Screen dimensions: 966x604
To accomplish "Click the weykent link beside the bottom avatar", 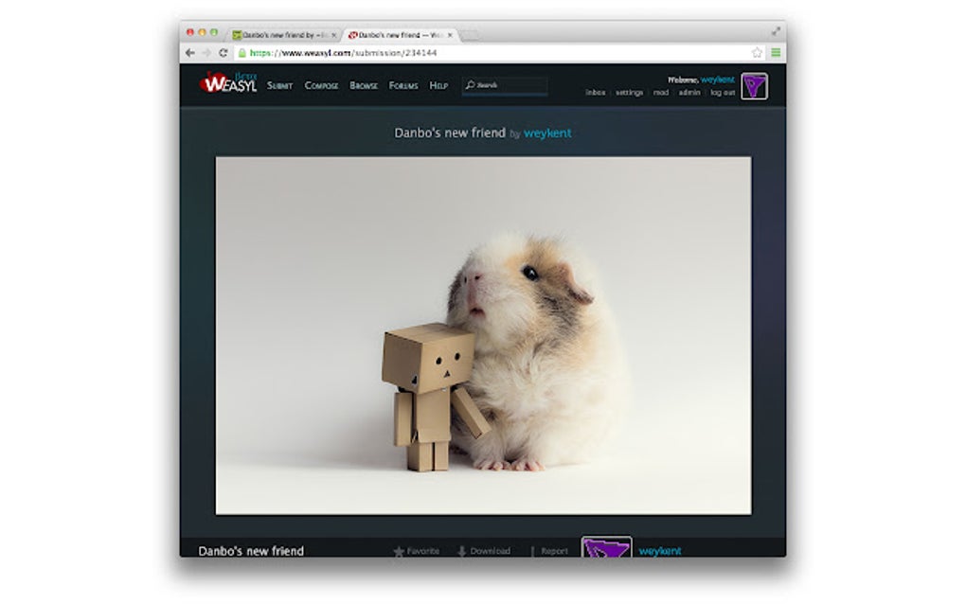I will [660, 551].
